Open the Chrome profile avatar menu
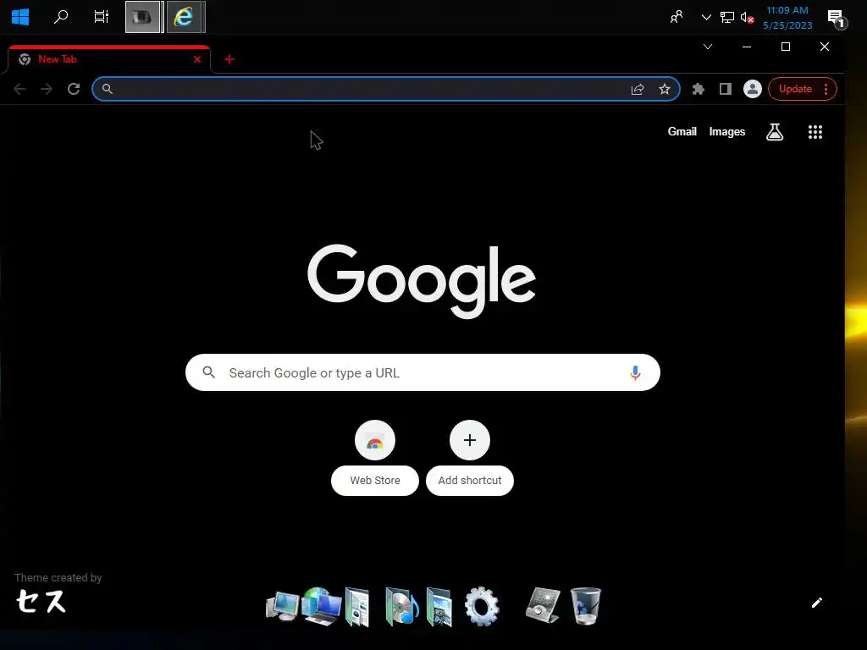 tap(753, 89)
